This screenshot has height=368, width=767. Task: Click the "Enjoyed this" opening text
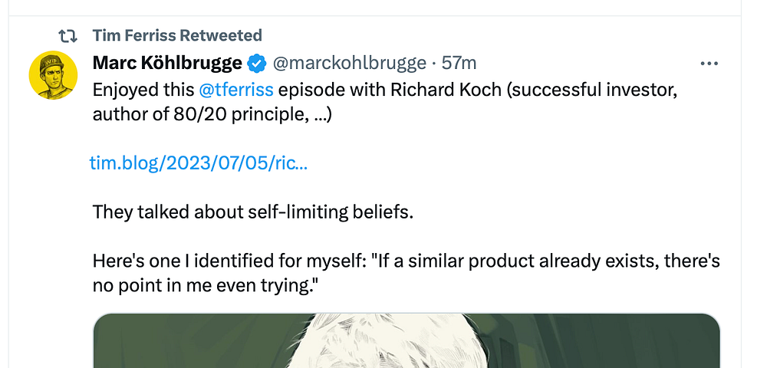pos(143,89)
